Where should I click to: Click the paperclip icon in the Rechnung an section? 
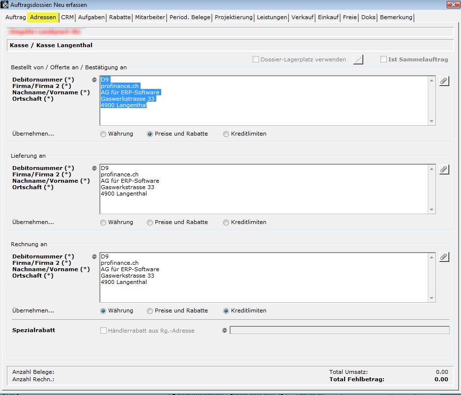pyautogui.click(x=444, y=257)
